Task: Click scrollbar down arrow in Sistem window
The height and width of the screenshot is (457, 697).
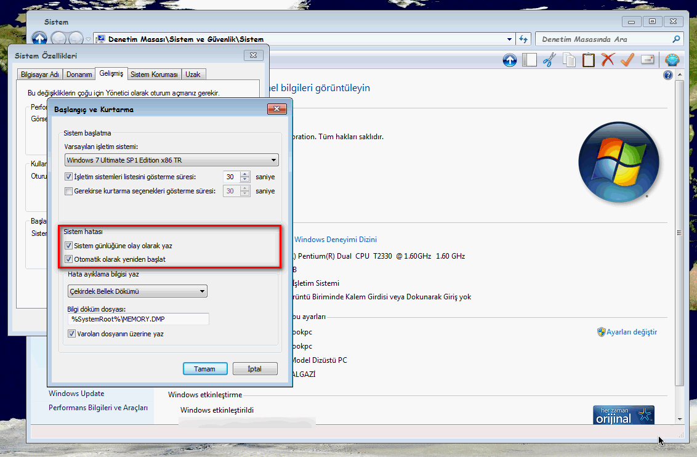Action: click(679, 419)
